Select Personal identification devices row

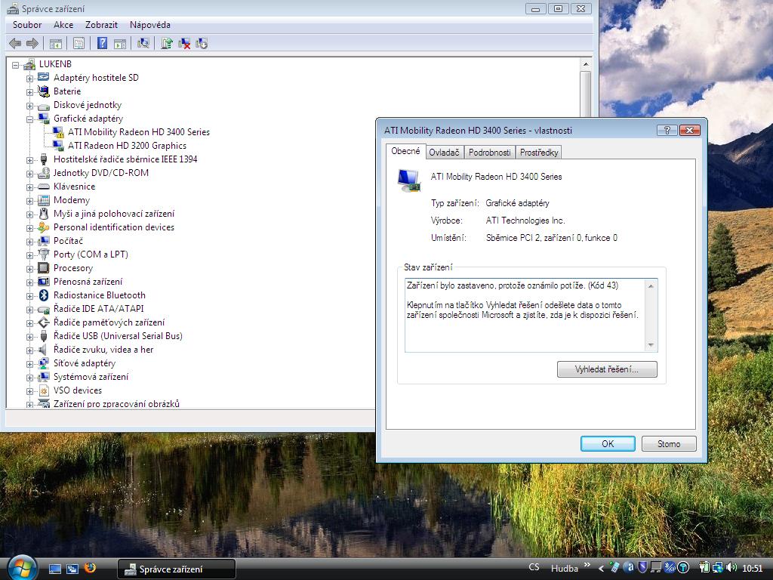(x=114, y=227)
